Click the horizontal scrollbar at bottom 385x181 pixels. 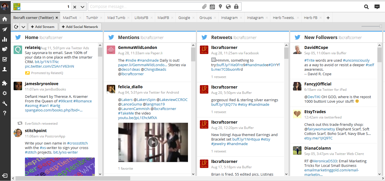[73, 178]
